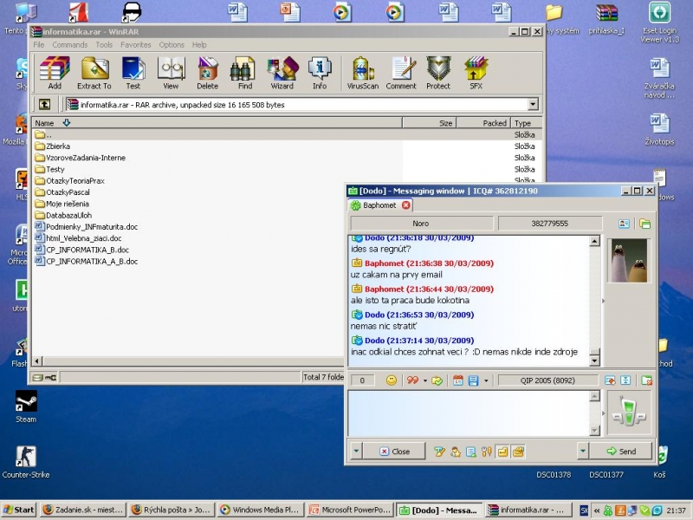Run Test on the informatika.rar archive

pos(133,74)
